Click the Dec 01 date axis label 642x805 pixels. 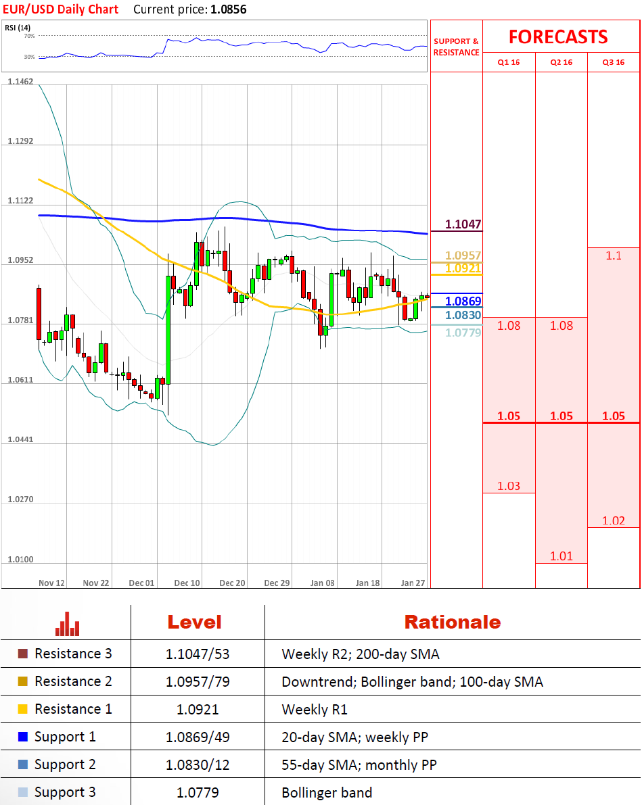pos(141,583)
